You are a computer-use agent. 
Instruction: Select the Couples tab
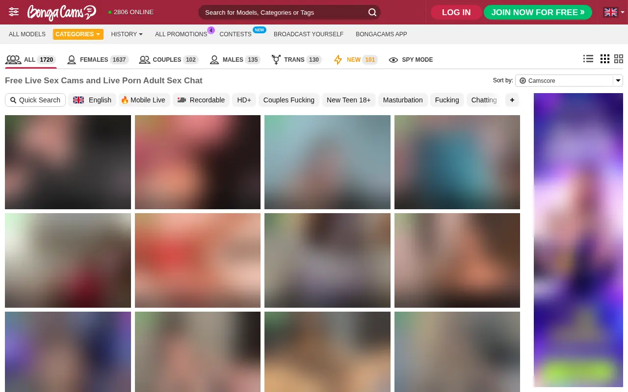[x=168, y=60]
